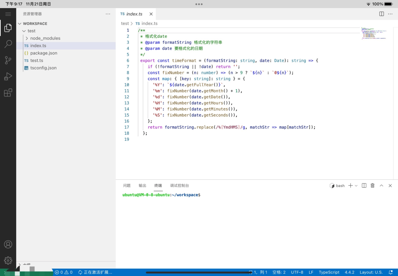Open the Search view icon
The width and height of the screenshot is (398, 276).
click(x=8, y=44)
